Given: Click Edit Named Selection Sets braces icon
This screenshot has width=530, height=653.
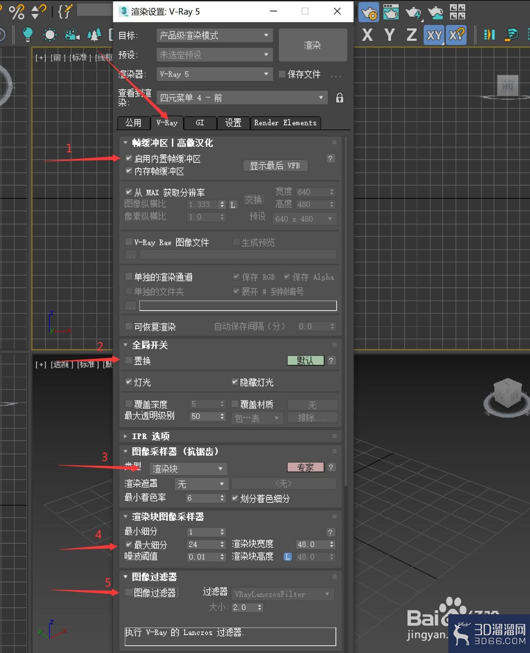Looking at the screenshot, I should (65, 11).
